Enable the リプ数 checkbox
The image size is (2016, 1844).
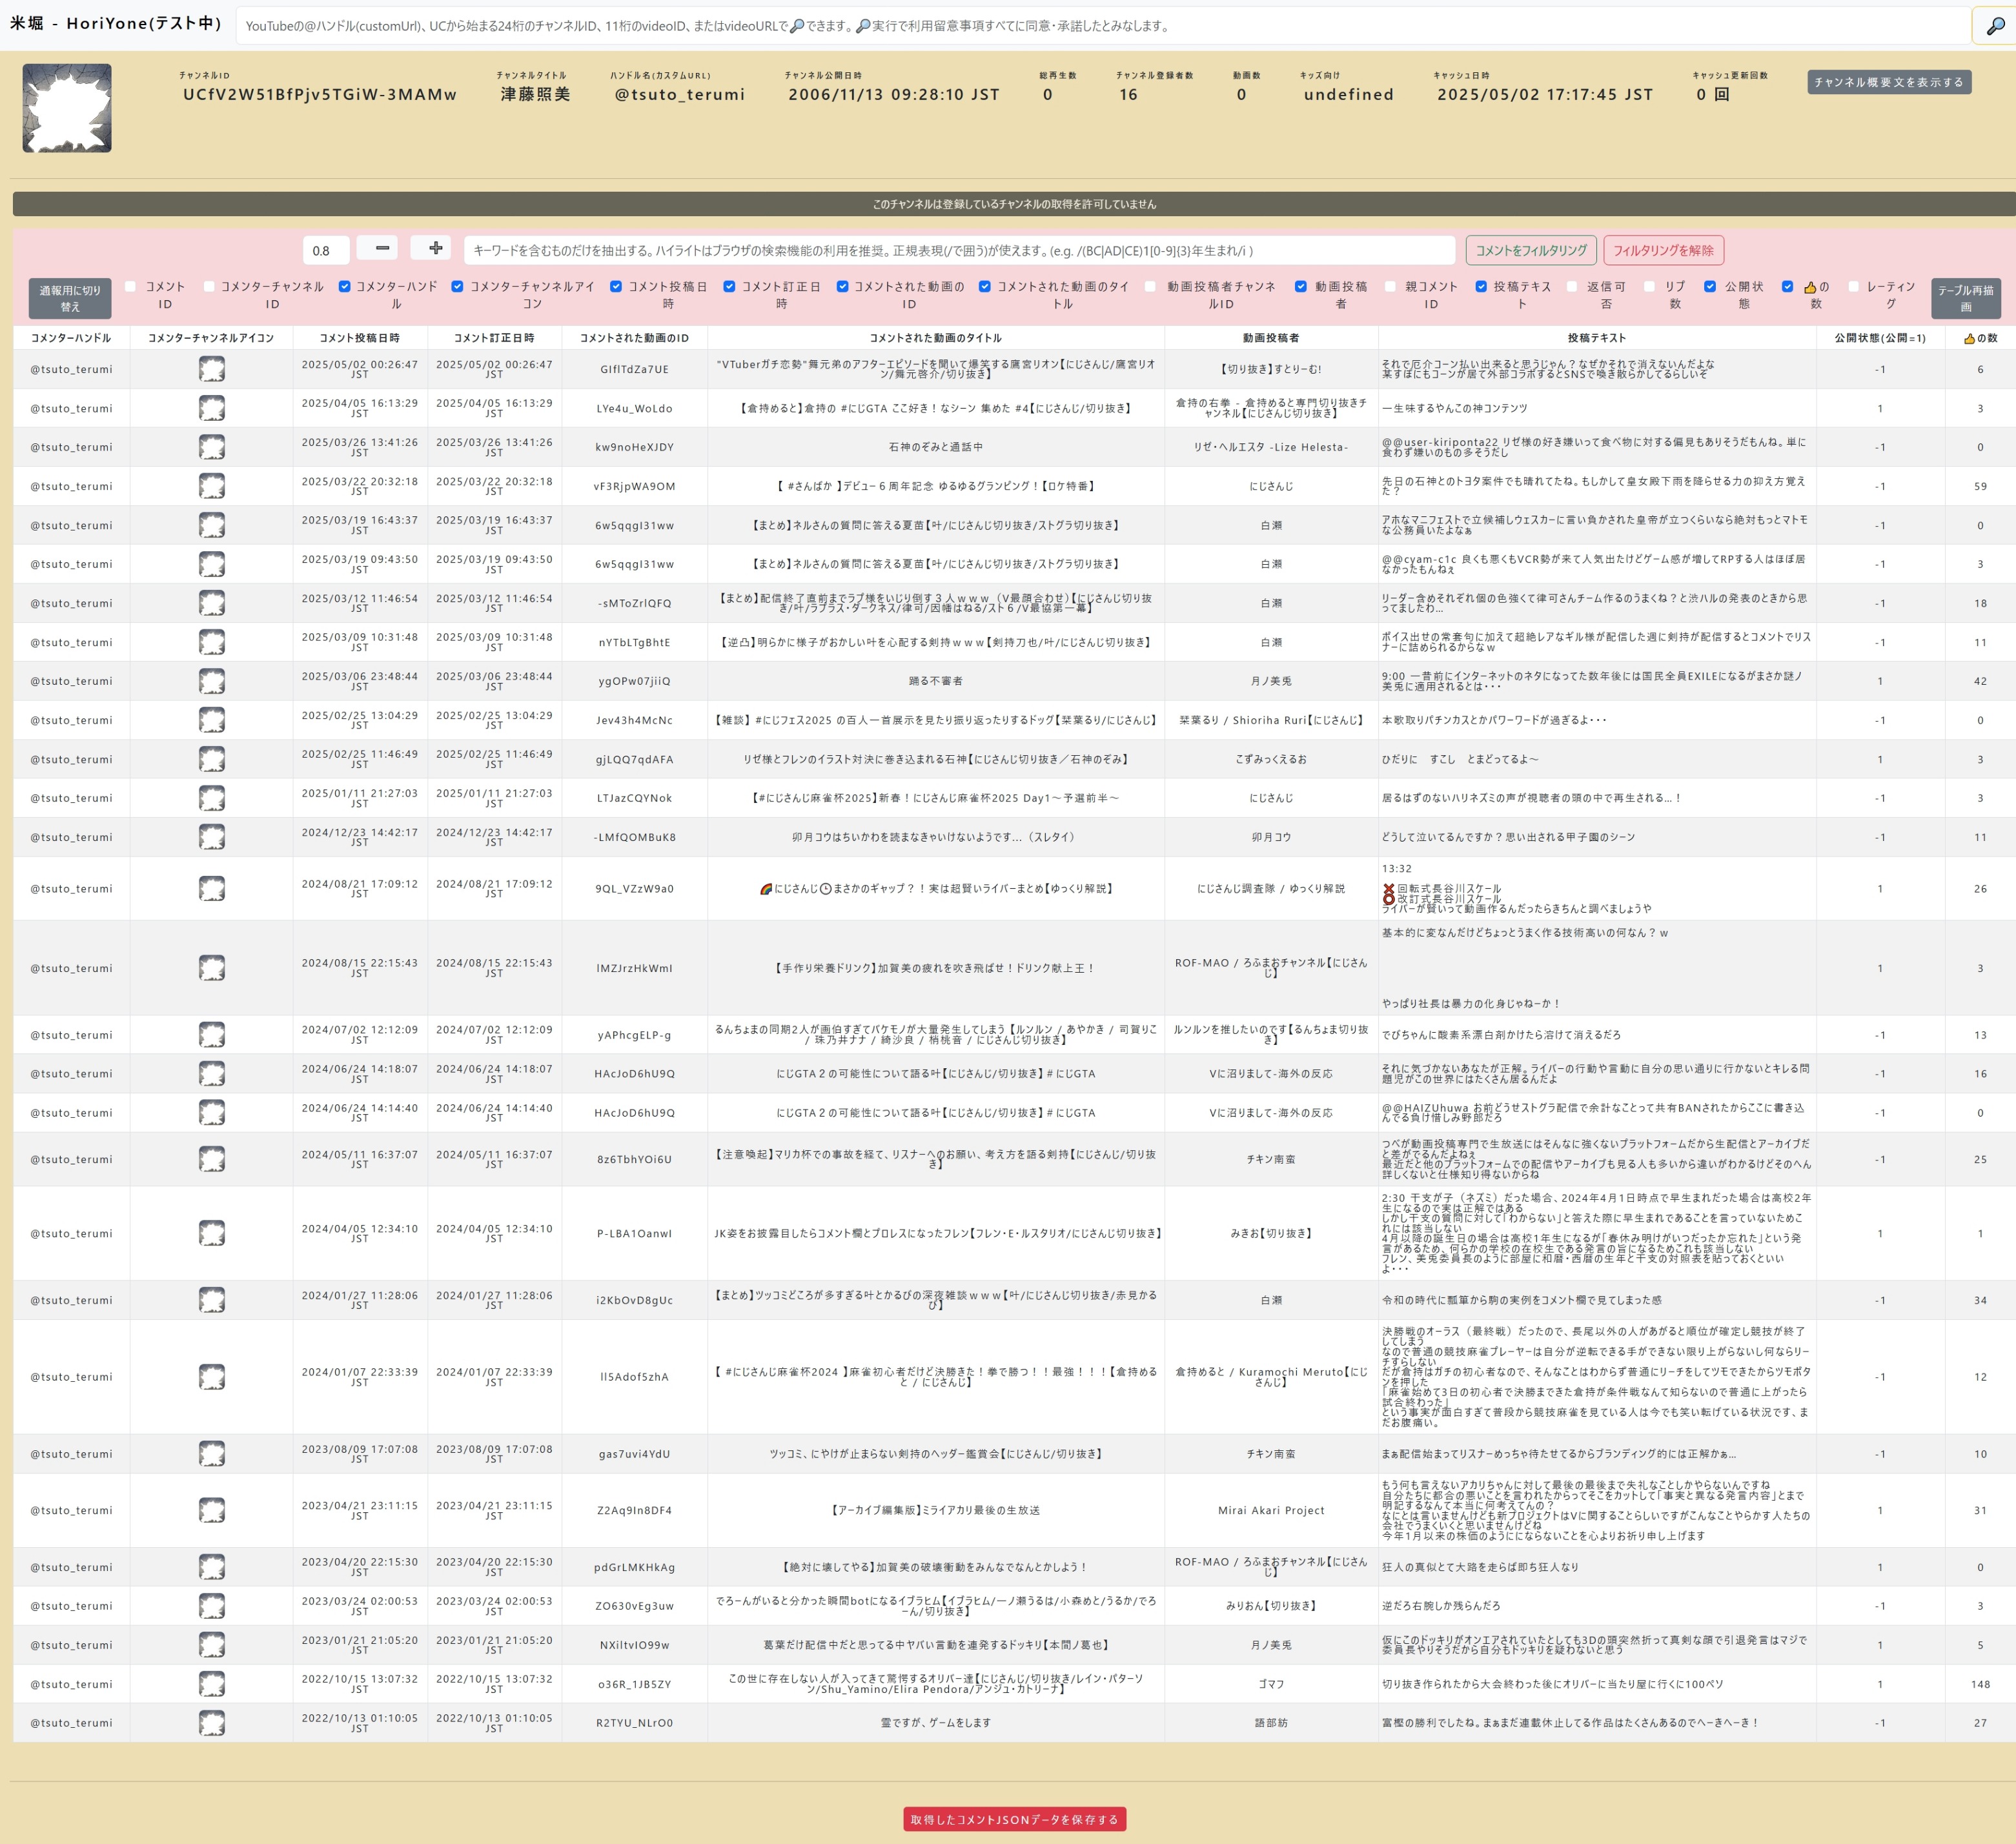1649,286
